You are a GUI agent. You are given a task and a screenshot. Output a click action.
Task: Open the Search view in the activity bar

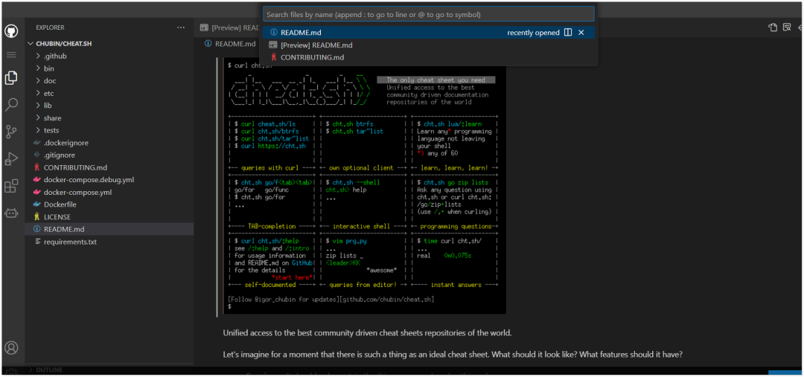coord(11,105)
